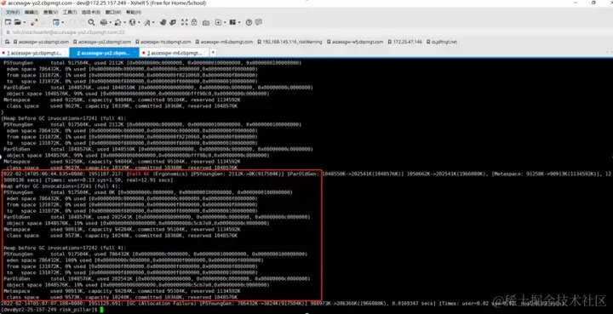Add a new tab with plus button

(213, 52)
